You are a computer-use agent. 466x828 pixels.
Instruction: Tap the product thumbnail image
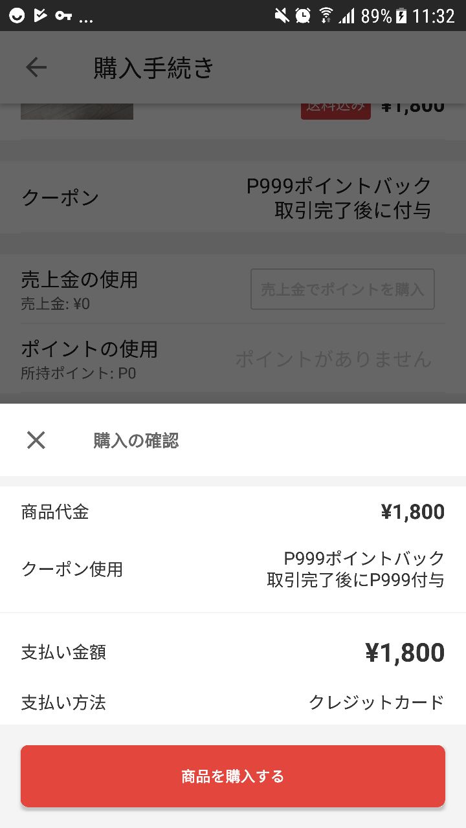click(x=76, y=111)
